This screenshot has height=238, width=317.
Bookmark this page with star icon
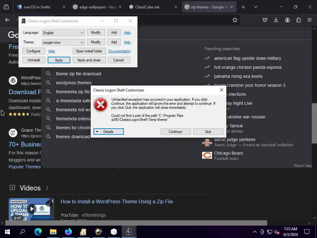(235, 20)
